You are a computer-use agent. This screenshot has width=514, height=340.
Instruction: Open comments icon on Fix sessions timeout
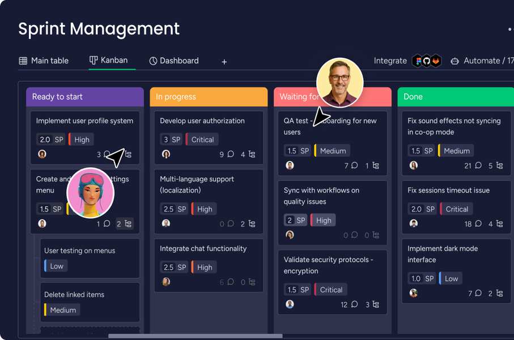click(x=478, y=224)
